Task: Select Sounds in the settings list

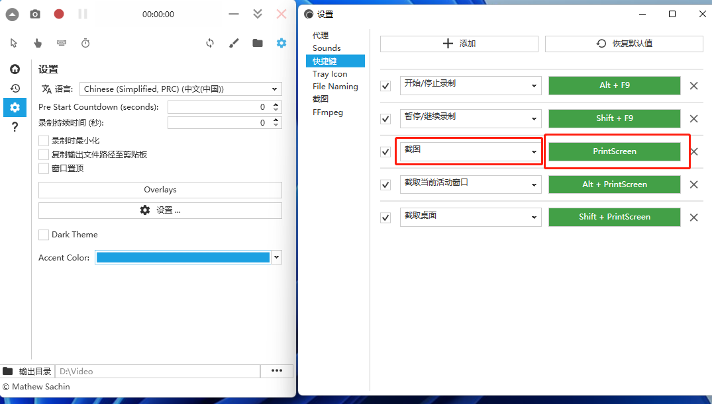Action: click(327, 48)
